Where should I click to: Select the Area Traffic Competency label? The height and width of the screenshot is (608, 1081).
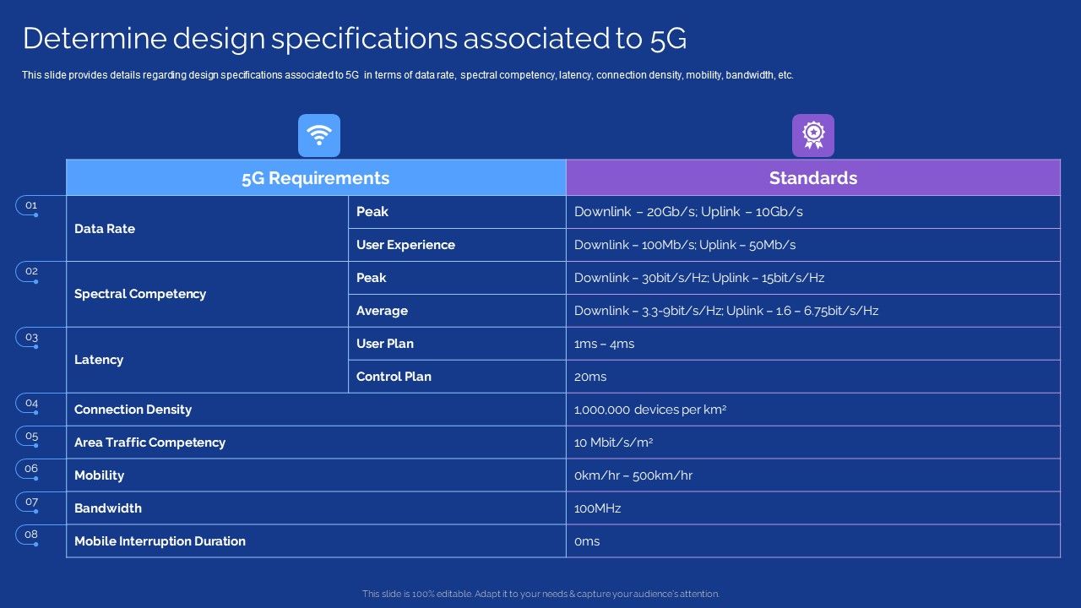(149, 442)
